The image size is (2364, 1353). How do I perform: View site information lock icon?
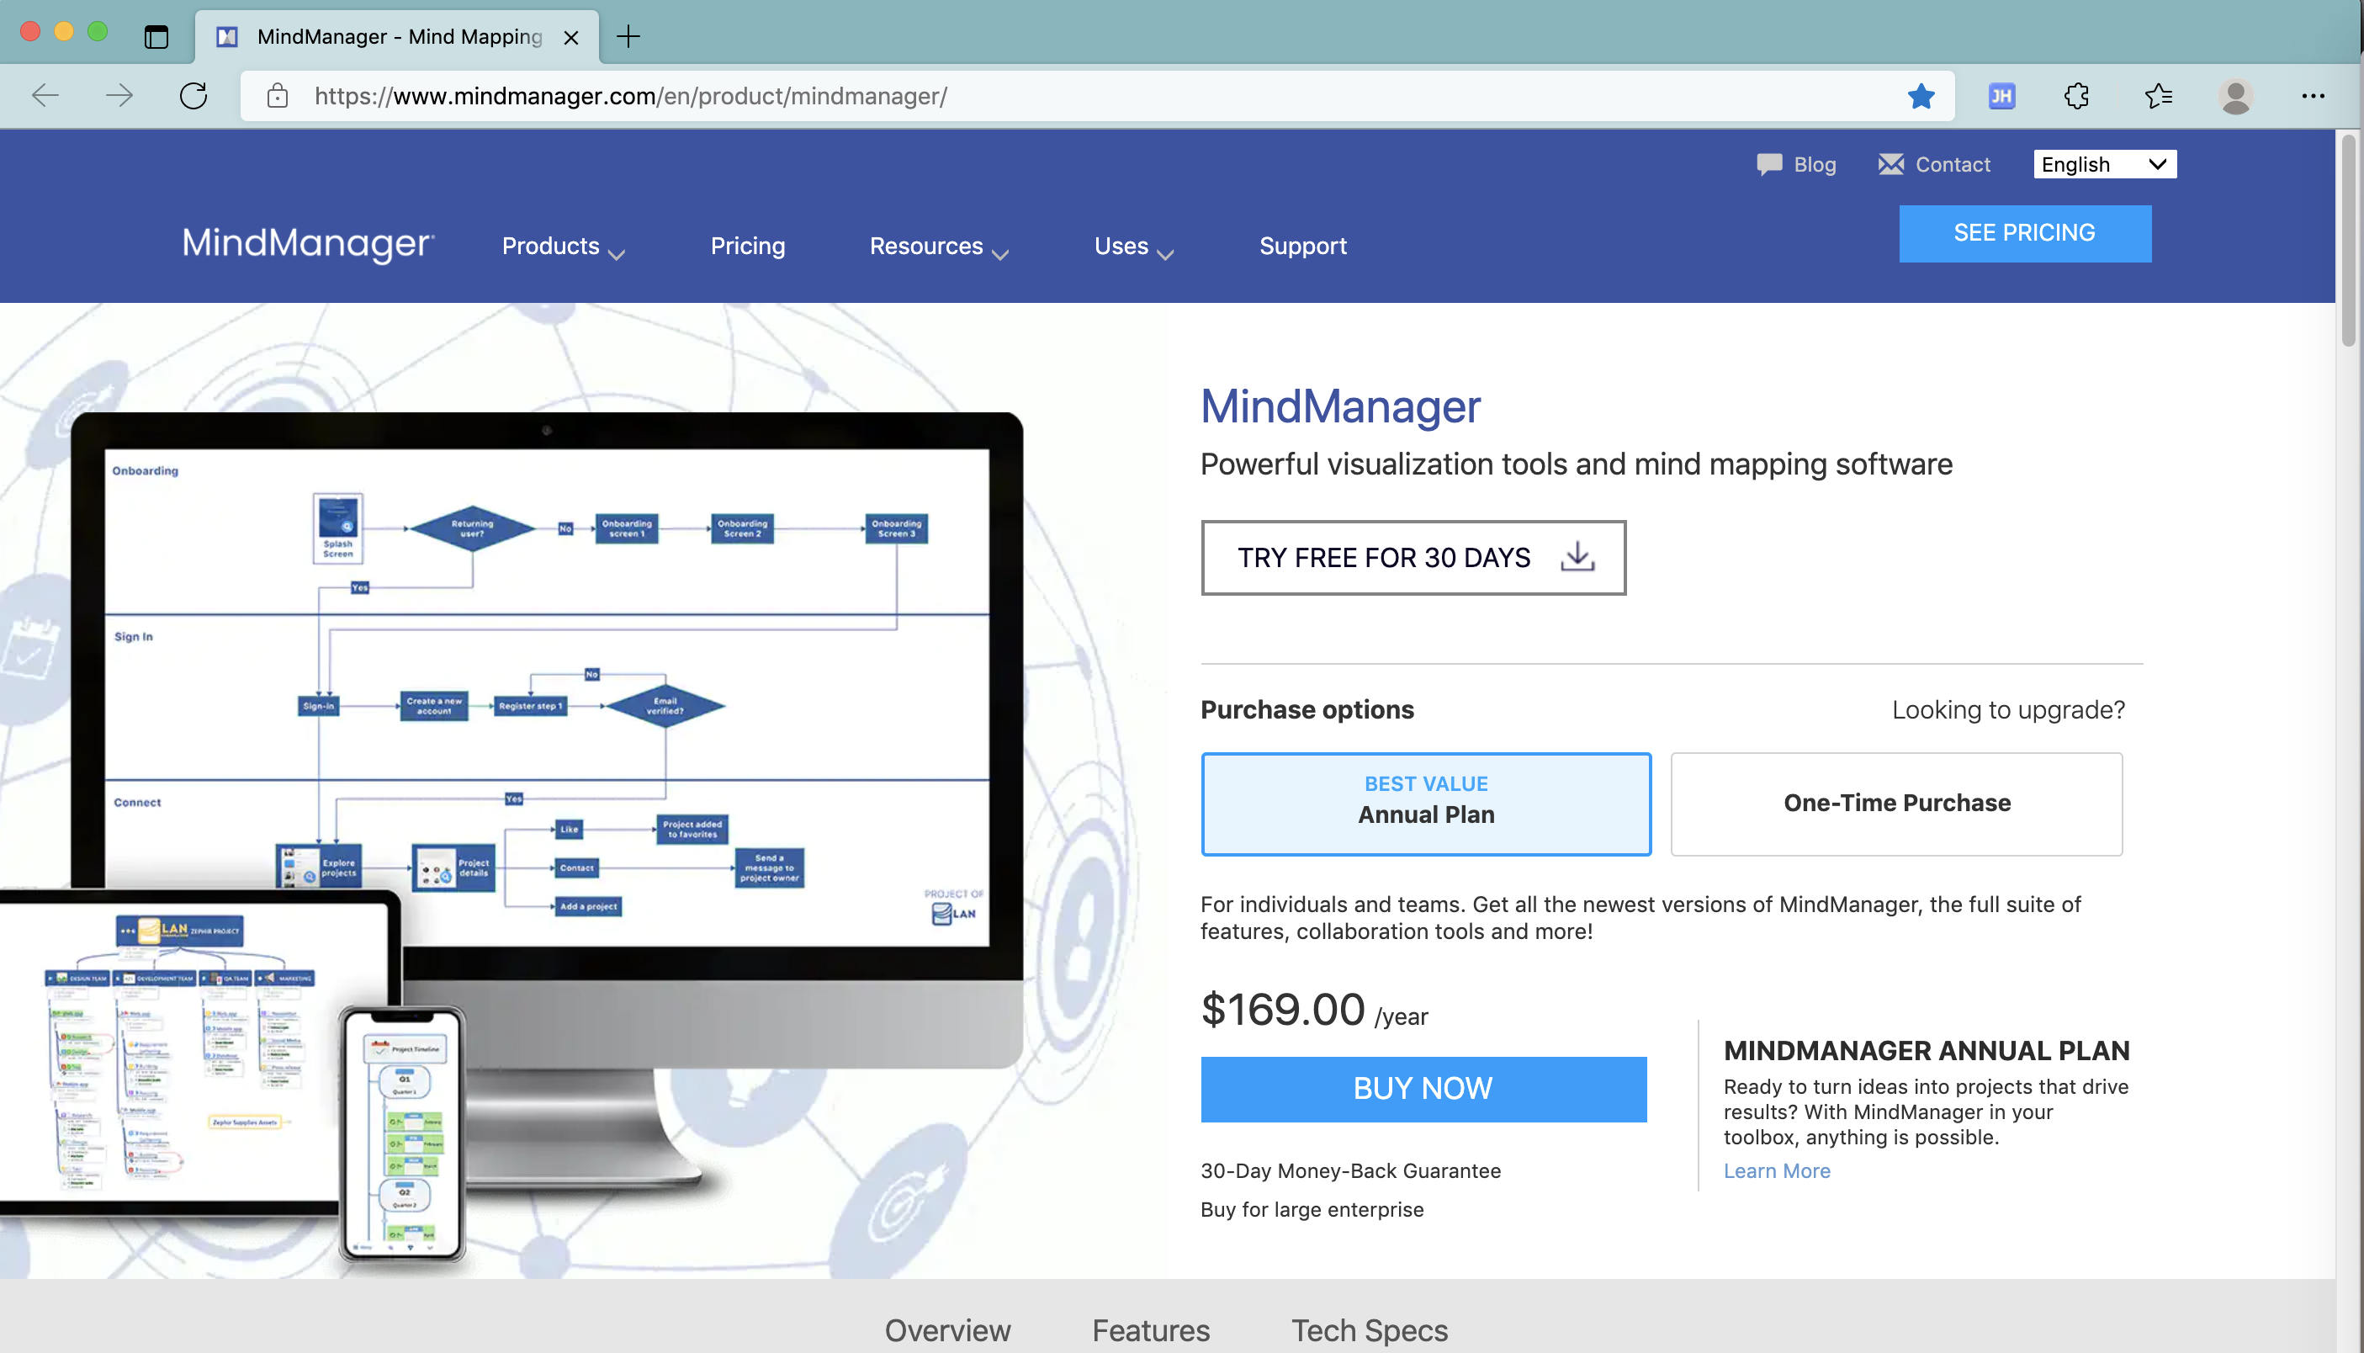click(277, 96)
